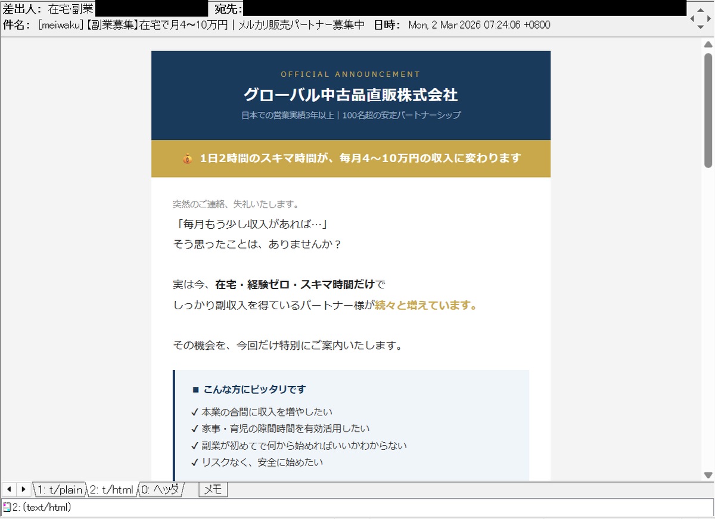Click the company name グローバル中古品直販株式会社
This screenshot has height=519, width=715.
(350, 95)
